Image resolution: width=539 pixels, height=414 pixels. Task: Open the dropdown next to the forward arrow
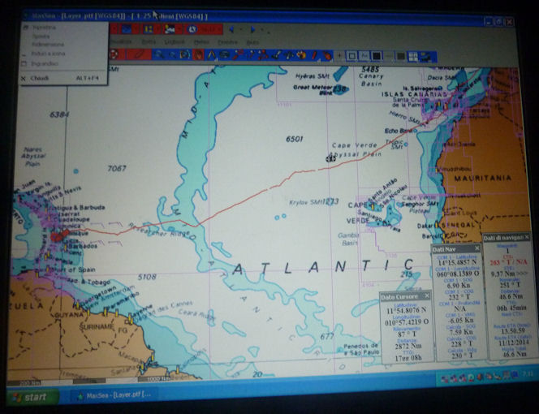[x=262, y=29]
